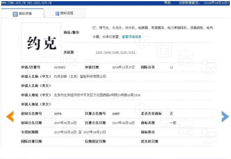The image size is (231, 159).
Task: Click the 商标流程 list icon
Action: click(57, 14)
